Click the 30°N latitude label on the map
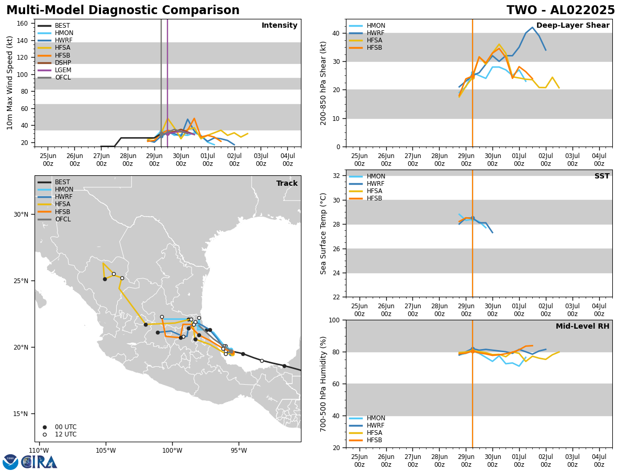This screenshot has height=471, width=628. point(20,215)
